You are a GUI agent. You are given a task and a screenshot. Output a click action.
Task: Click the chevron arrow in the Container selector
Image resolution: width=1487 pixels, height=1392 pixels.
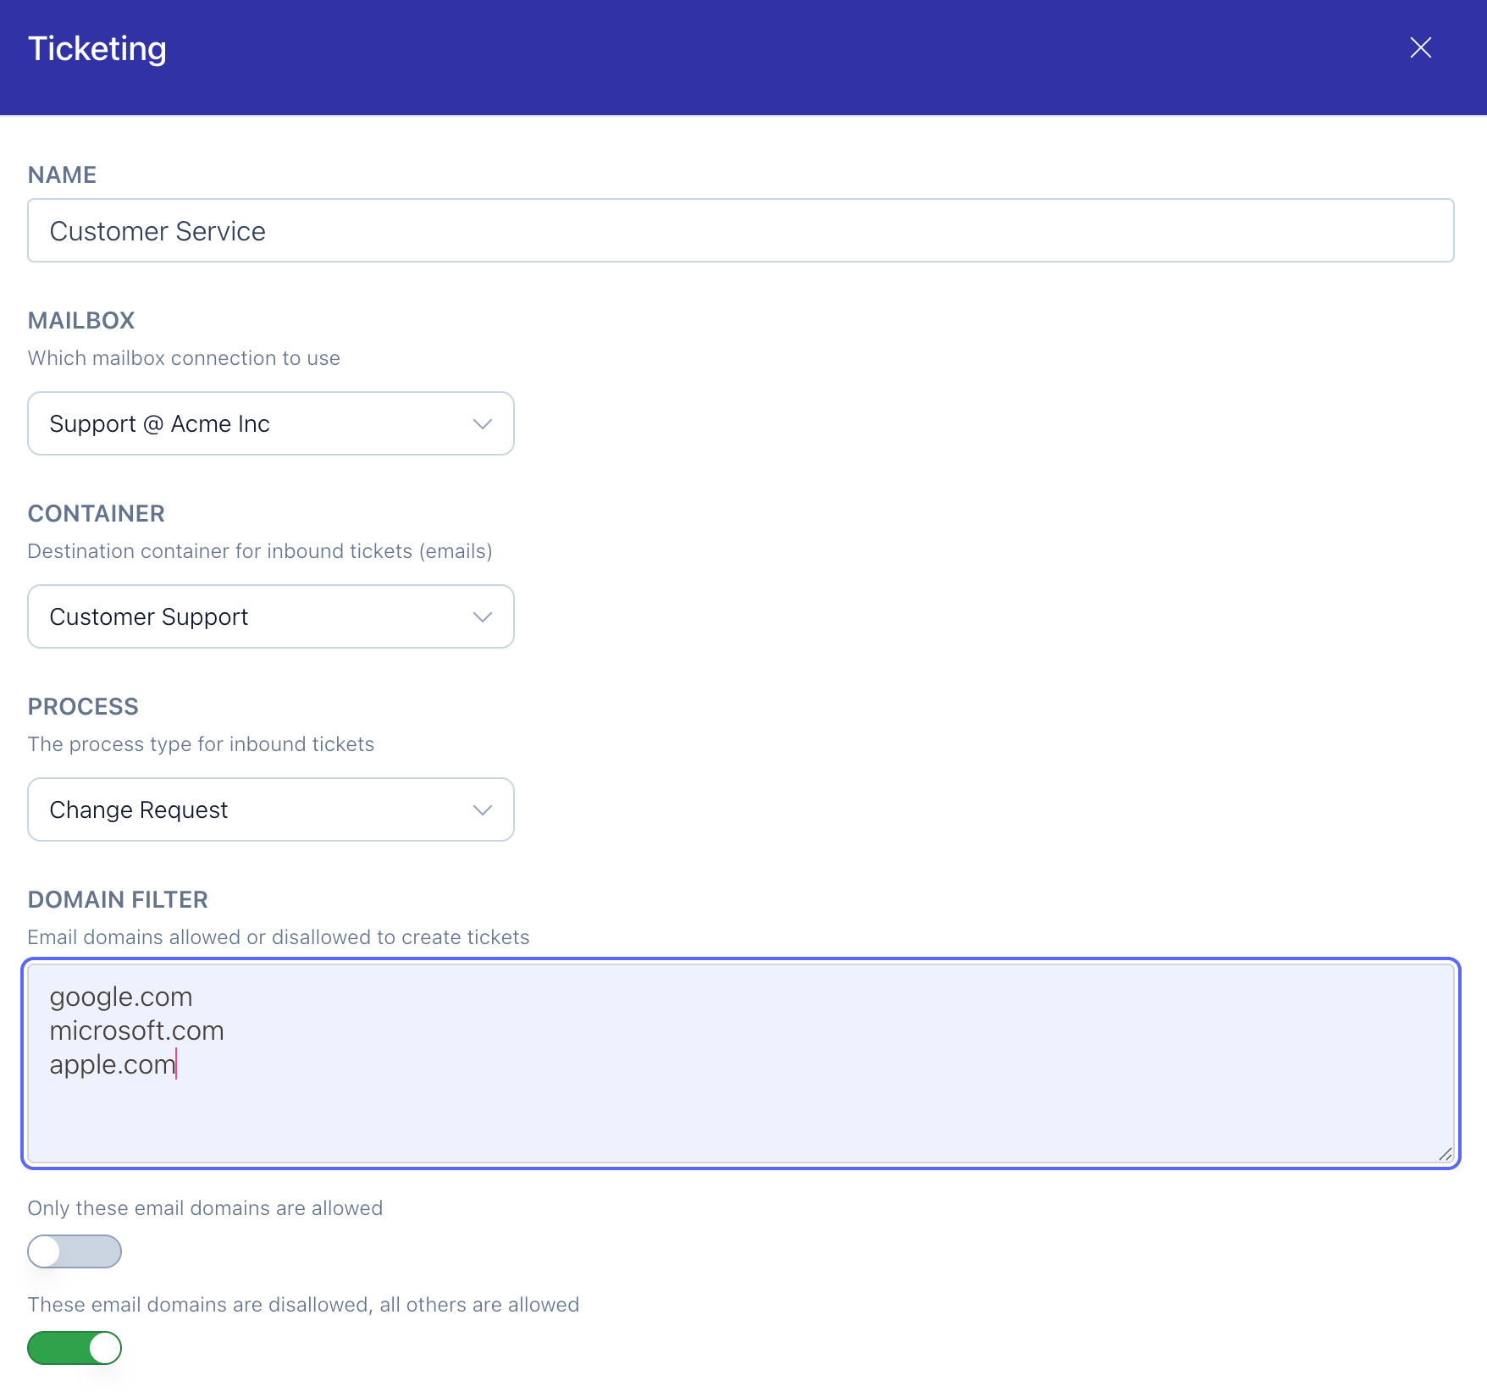pos(482,617)
